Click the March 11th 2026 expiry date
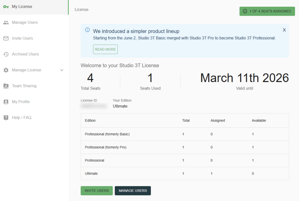Screen dimensions: 299x201 [x=244, y=78]
